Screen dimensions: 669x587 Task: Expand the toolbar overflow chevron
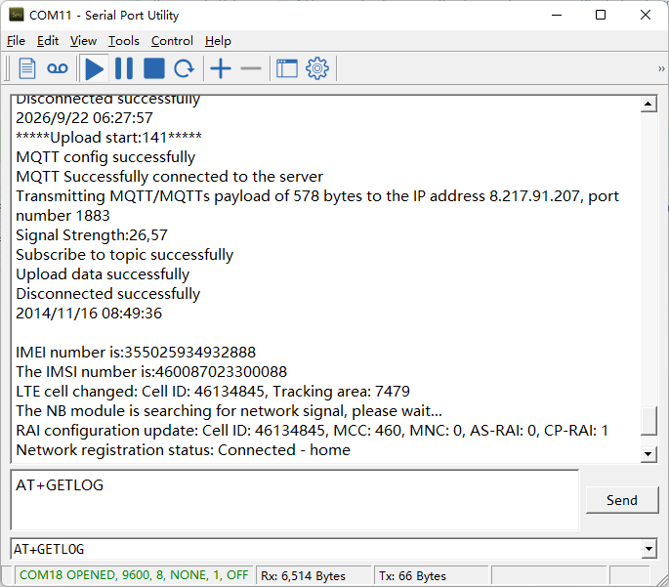661,68
